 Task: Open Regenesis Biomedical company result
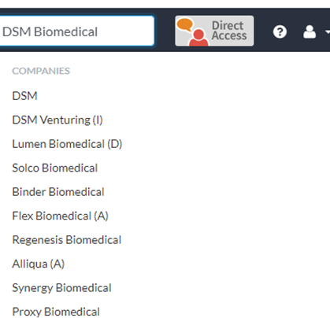click(67, 240)
